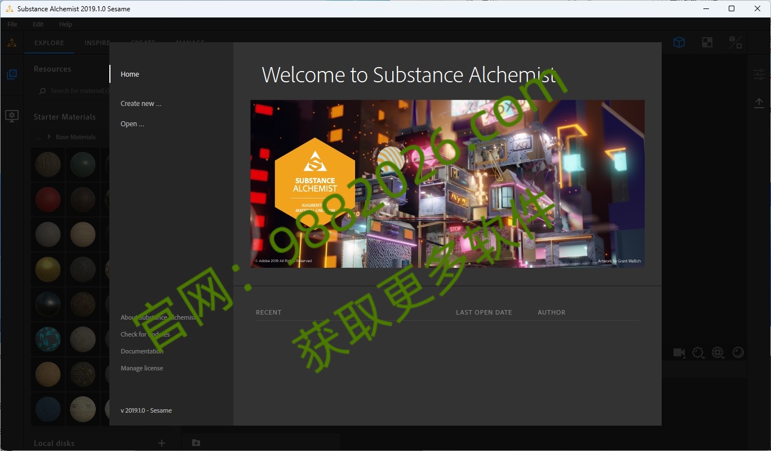Open the parameters sliders panel icon
Viewport: 771px width, 451px height.
click(x=759, y=74)
